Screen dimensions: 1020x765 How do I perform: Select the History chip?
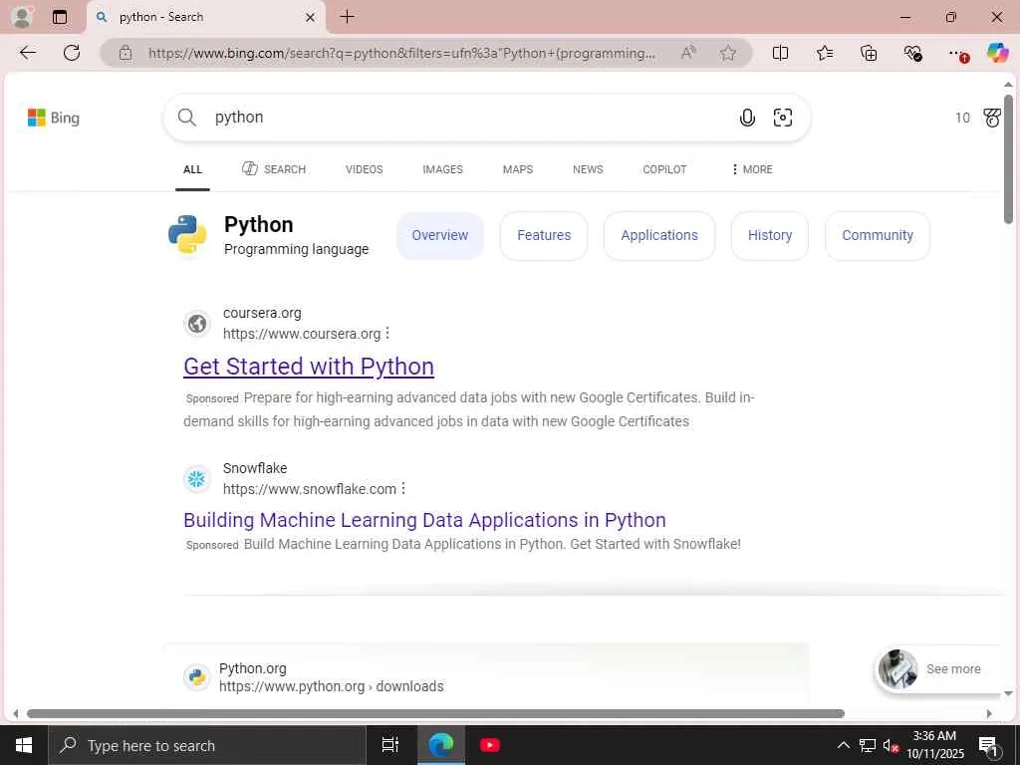tap(770, 235)
